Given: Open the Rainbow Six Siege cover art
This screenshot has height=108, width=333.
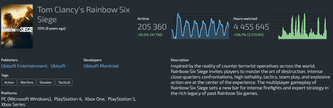Looking at the screenshot, I should tap(17, 26).
